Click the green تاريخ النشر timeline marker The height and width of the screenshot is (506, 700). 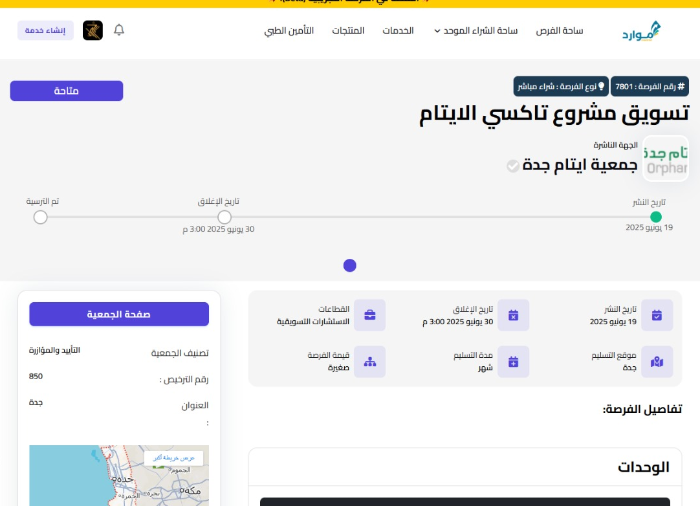(x=656, y=217)
